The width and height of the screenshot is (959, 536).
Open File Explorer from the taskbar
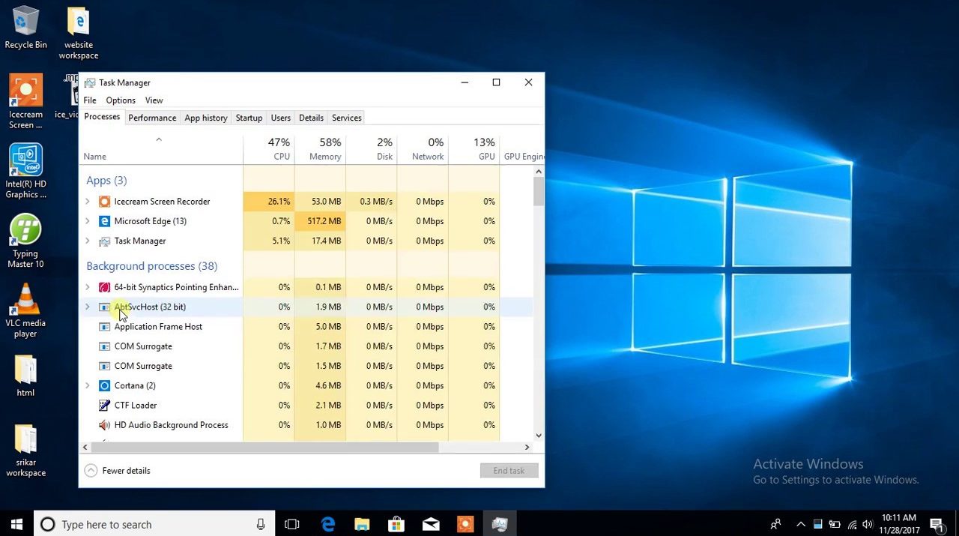362,525
